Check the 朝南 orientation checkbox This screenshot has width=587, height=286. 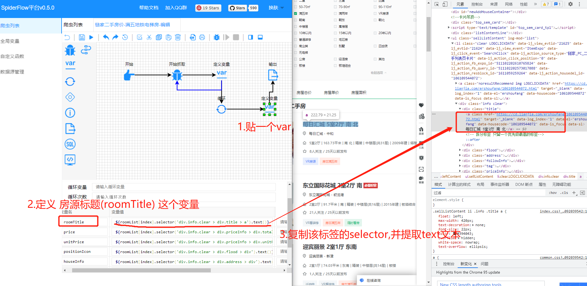pyautogui.click(x=296, y=20)
